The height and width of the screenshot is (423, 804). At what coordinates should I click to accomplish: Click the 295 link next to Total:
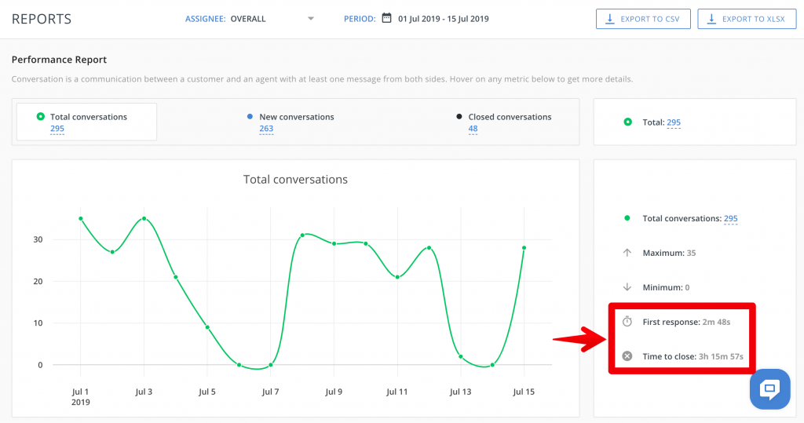[x=674, y=122]
